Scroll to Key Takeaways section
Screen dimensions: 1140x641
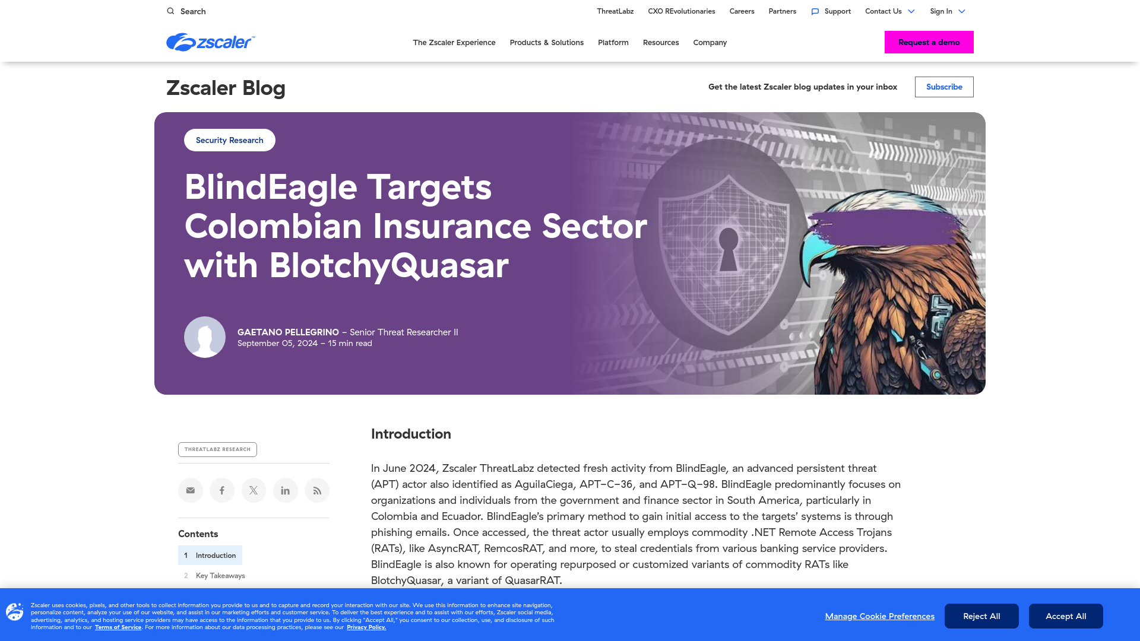[220, 575]
